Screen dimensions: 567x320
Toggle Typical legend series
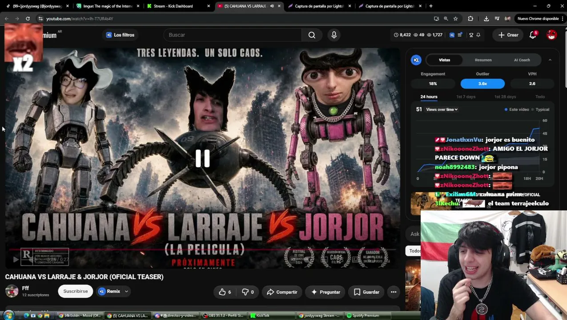(540, 109)
